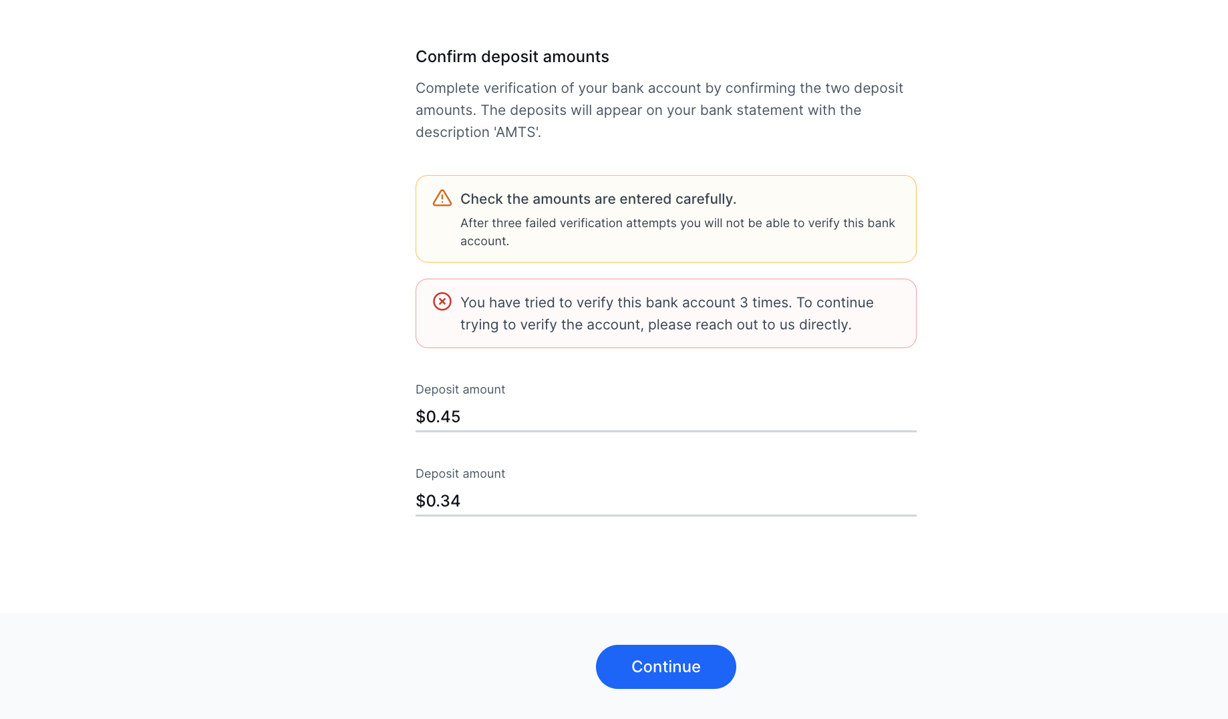
Task: Click the second 'Deposit amount' label
Action: (460, 474)
